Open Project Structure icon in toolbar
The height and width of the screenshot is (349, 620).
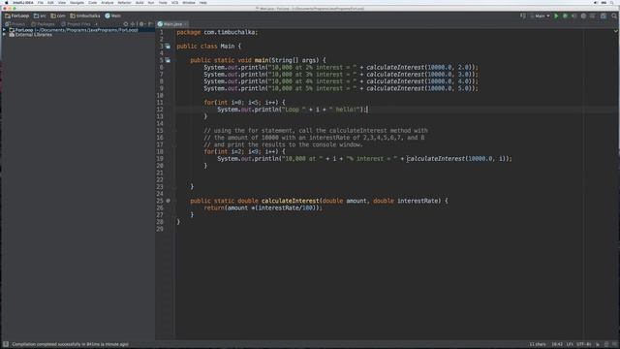point(603,16)
